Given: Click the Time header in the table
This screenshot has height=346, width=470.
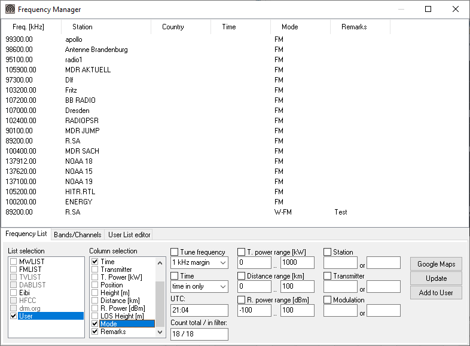Looking at the screenshot, I should click(241, 27).
